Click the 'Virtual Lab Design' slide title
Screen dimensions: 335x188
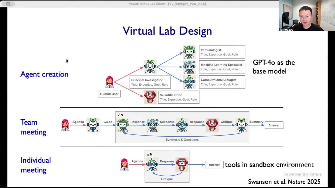pos(167,31)
